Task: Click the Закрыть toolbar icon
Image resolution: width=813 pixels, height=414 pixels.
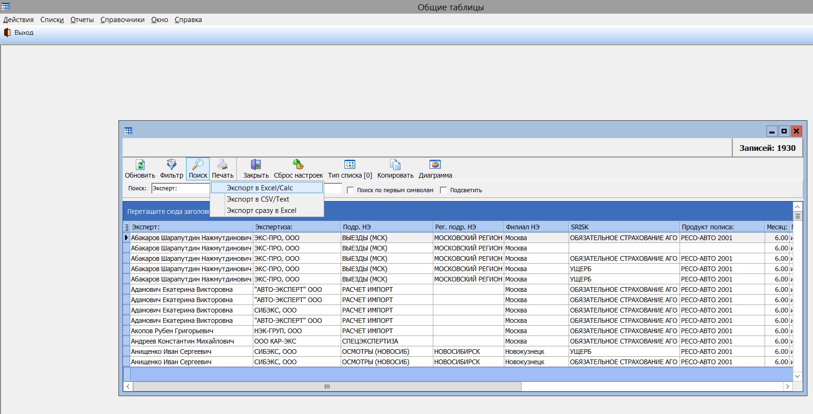Action: tap(256, 164)
